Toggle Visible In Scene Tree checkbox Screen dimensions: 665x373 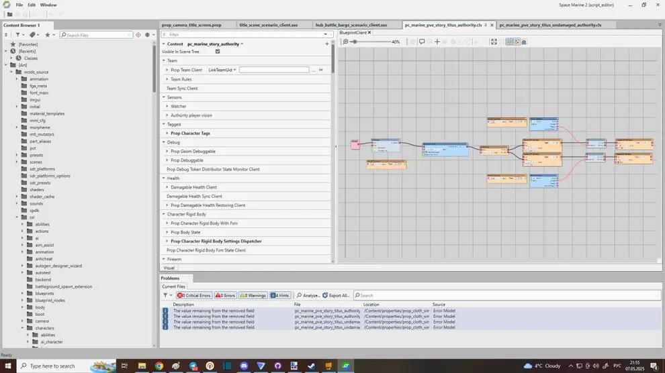pyautogui.click(x=218, y=52)
